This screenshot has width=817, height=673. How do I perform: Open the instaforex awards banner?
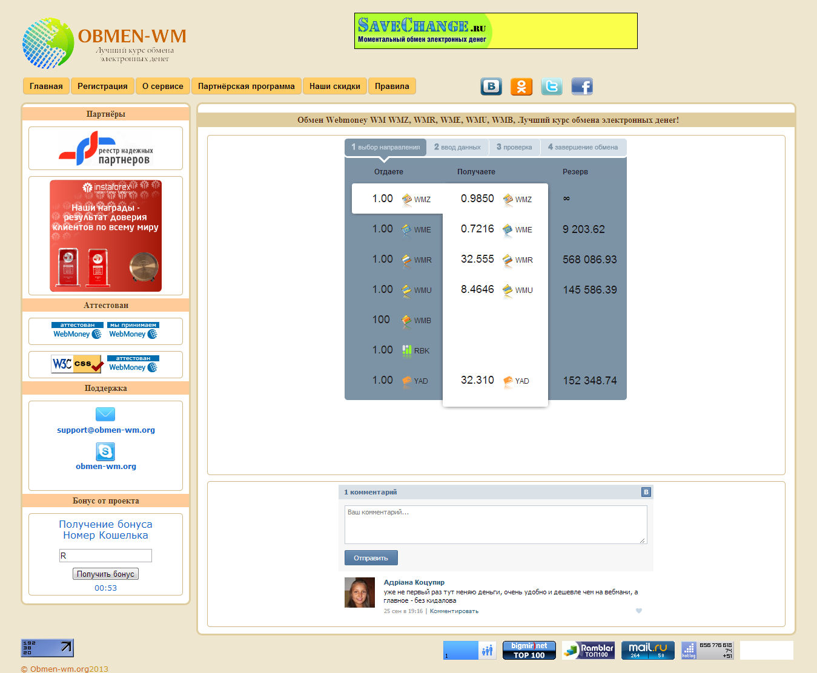(105, 235)
